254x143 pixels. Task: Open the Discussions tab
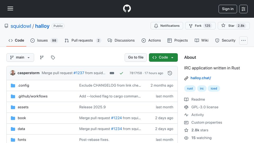click(x=121, y=40)
